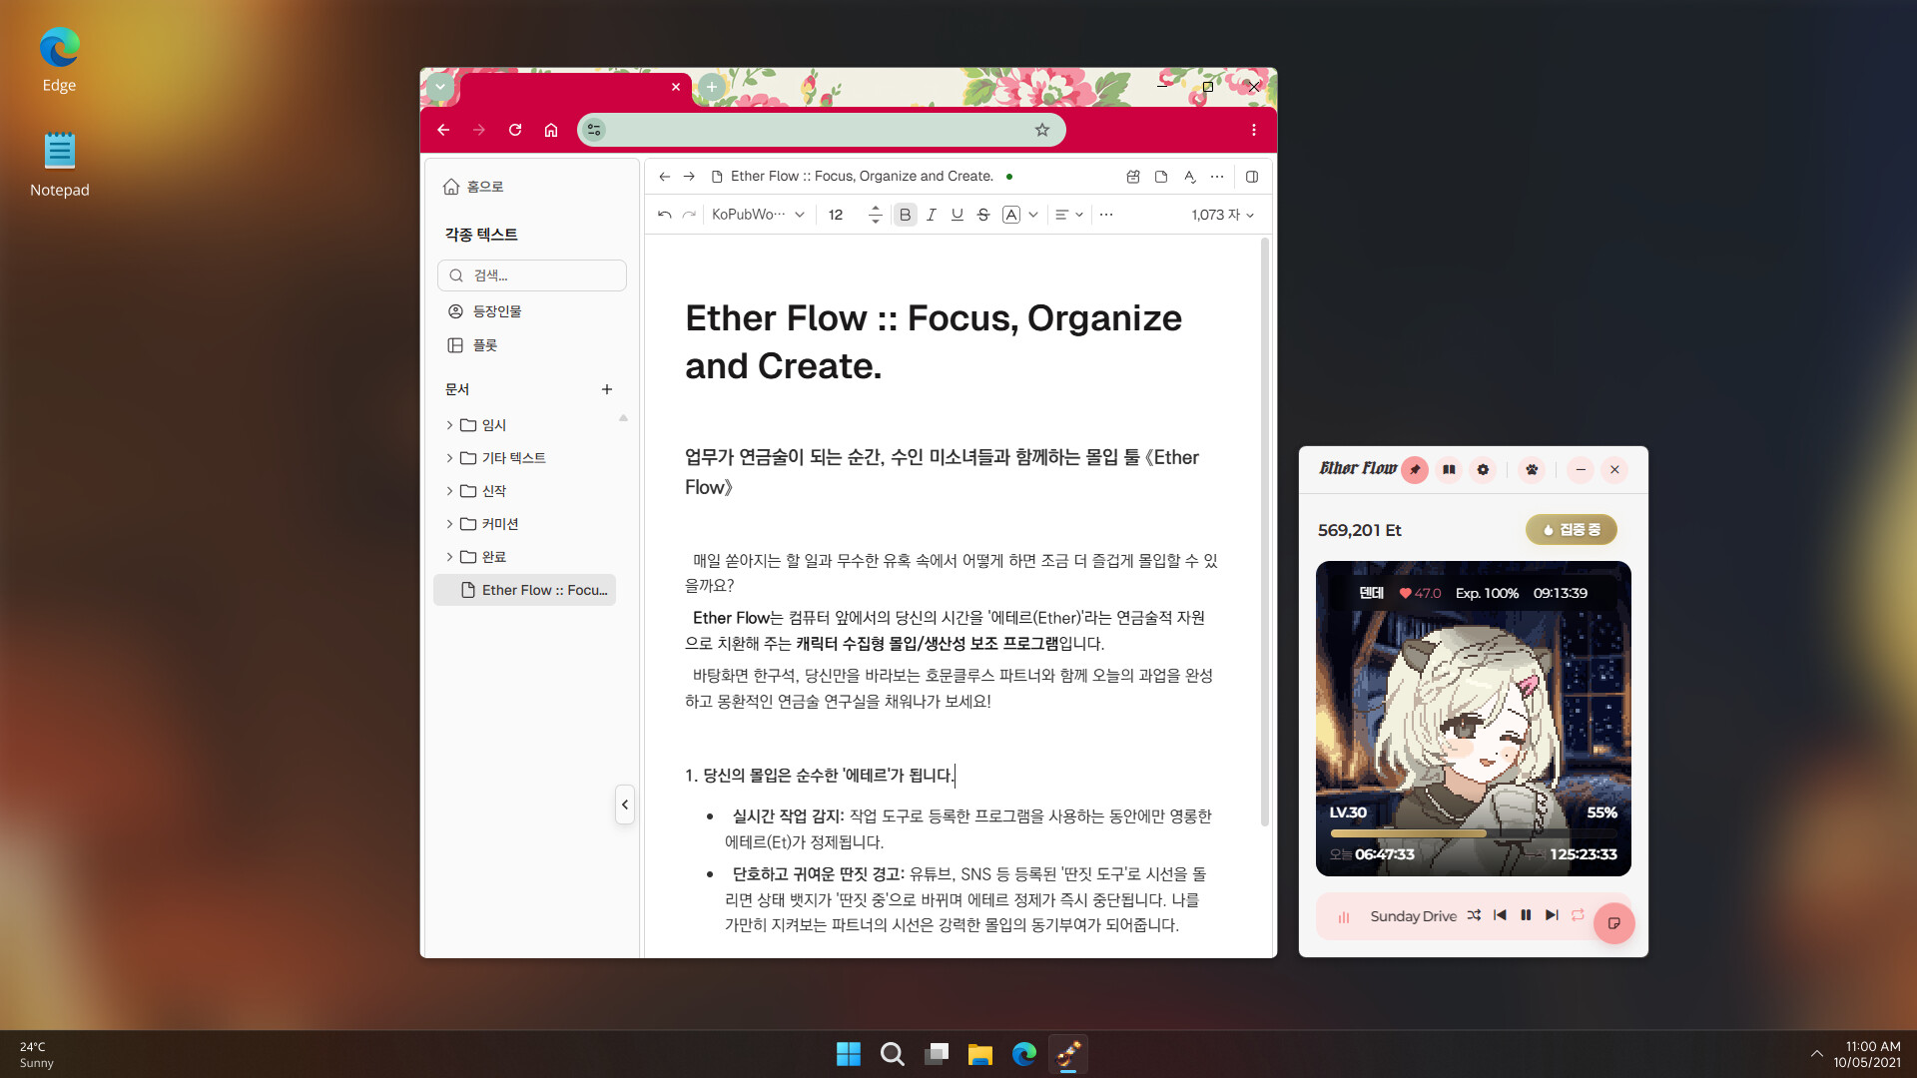Open the text color options dropdown arrow
Viewport: 1917px width, 1078px height.
pos(1033,215)
